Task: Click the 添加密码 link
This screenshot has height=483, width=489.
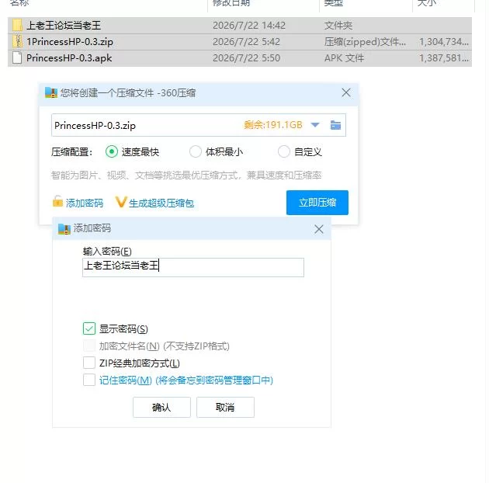Action: point(84,203)
